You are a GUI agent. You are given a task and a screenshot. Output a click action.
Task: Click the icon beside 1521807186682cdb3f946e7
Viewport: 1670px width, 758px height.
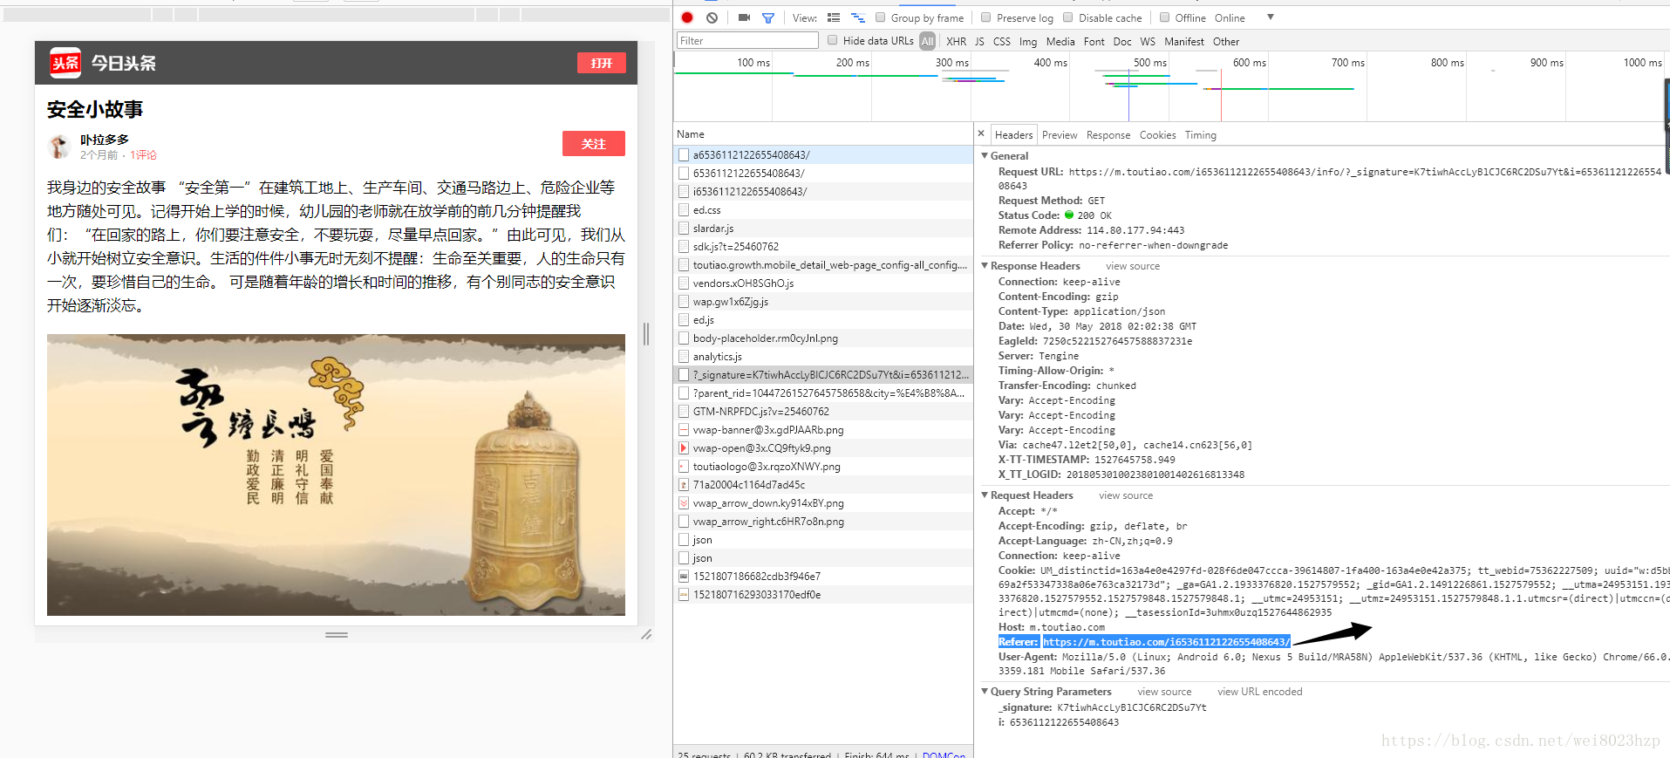tap(684, 576)
